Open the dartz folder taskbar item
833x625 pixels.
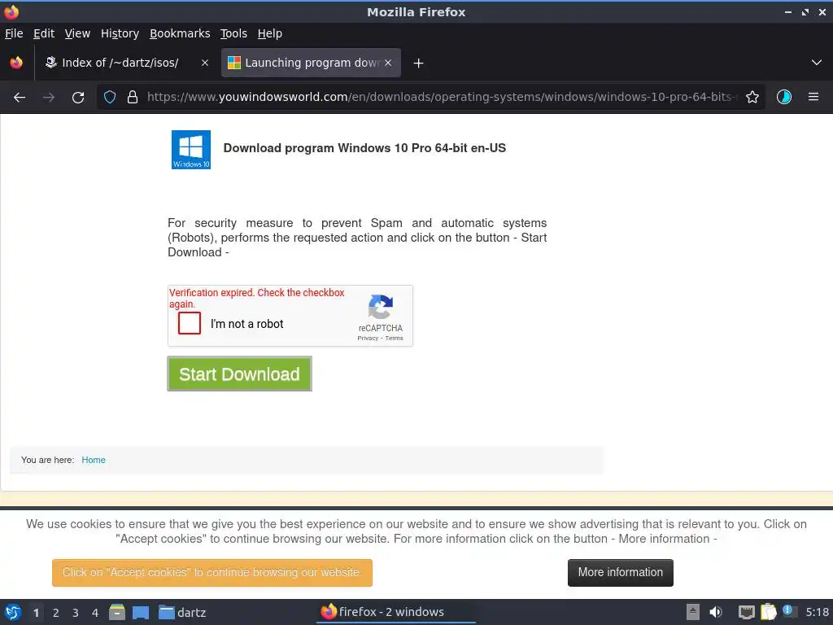pos(182,612)
